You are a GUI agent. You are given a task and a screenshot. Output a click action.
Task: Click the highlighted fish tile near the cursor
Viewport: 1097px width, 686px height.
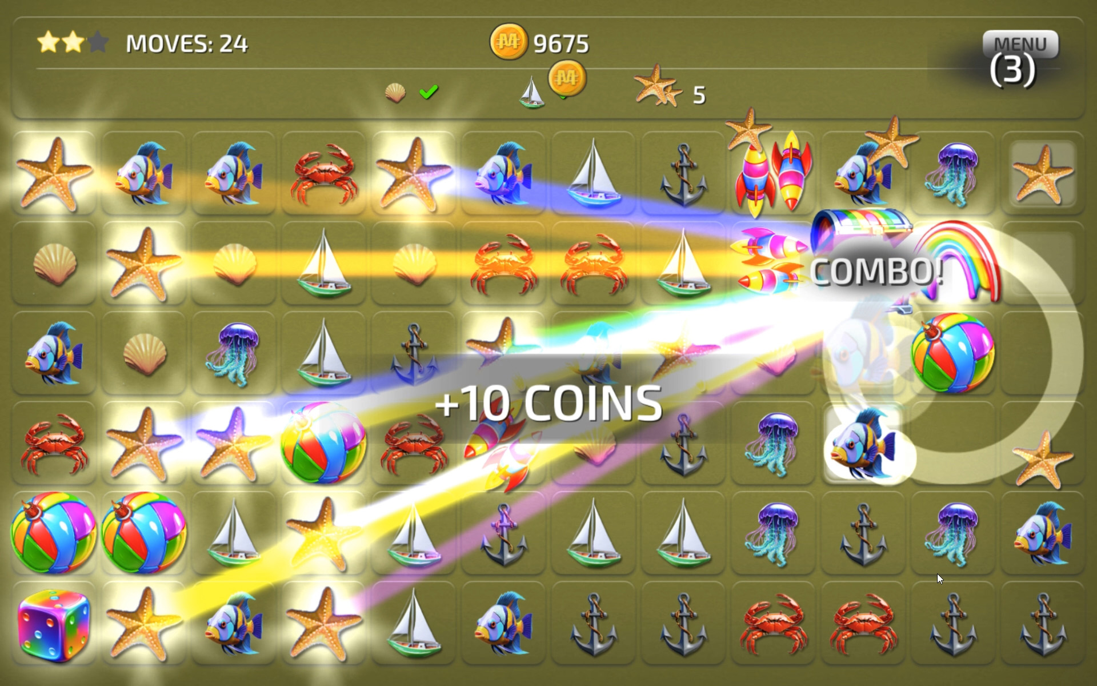pos(863,442)
